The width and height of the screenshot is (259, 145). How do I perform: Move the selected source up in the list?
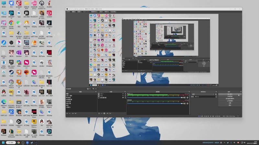pyautogui.click(x=107, y=113)
